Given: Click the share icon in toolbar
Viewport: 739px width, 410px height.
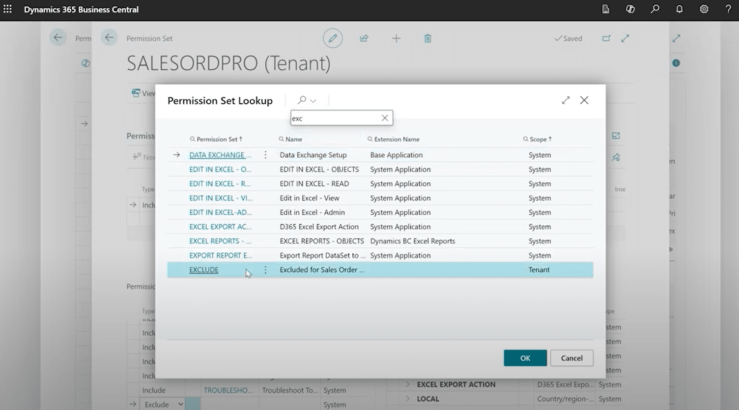Looking at the screenshot, I should (x=364, y=38).
